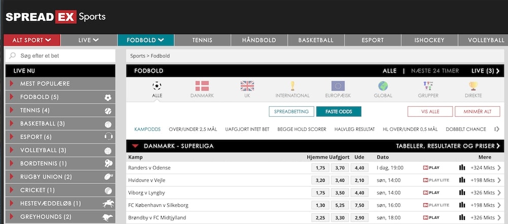
Task: Open the Alt Sport dropdown
Action: 31,40
